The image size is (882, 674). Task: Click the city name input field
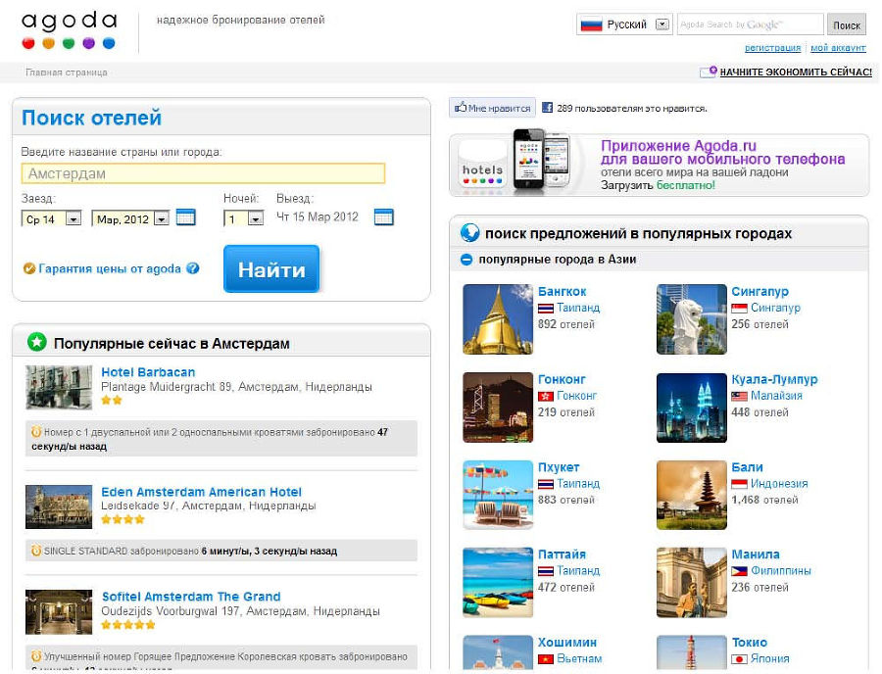coord(203,173)
